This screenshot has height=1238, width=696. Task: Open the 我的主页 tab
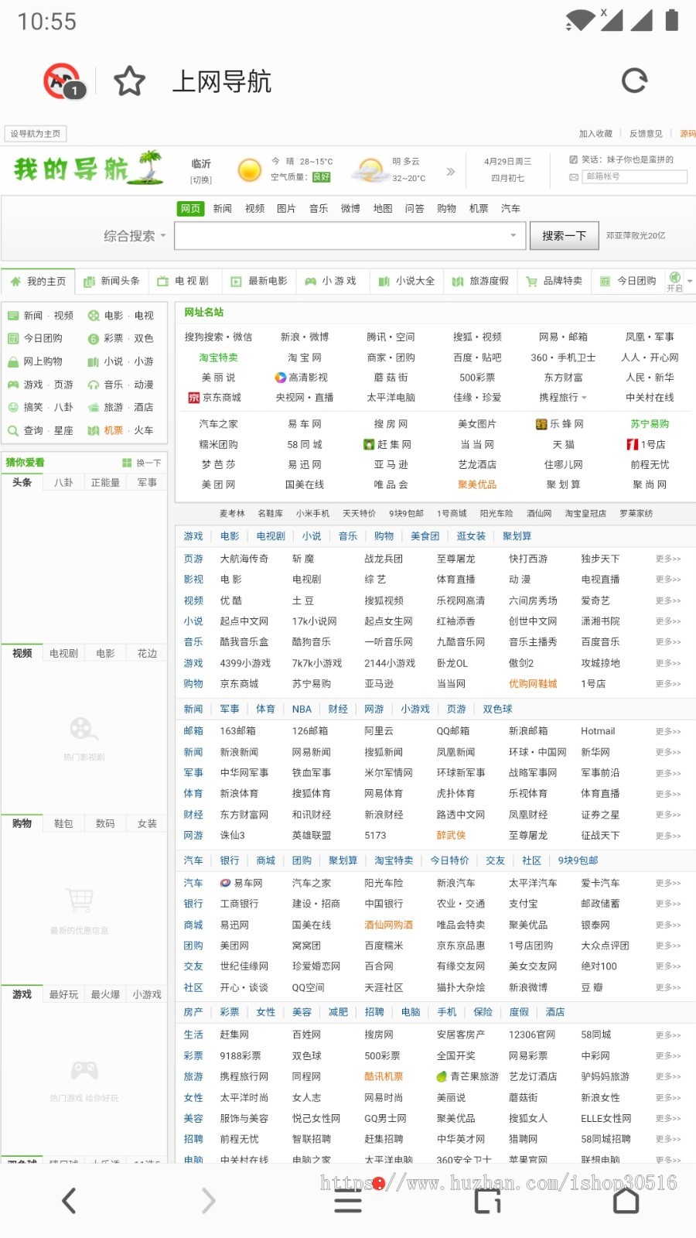38,281
